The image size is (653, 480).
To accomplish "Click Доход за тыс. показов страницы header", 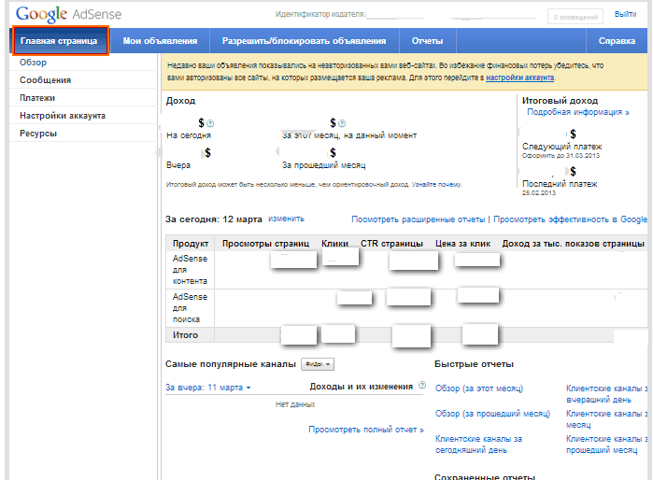I will [x=573, y=244].
